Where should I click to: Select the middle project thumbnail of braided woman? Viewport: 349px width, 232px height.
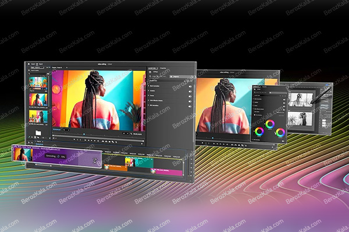coord(38,99)
